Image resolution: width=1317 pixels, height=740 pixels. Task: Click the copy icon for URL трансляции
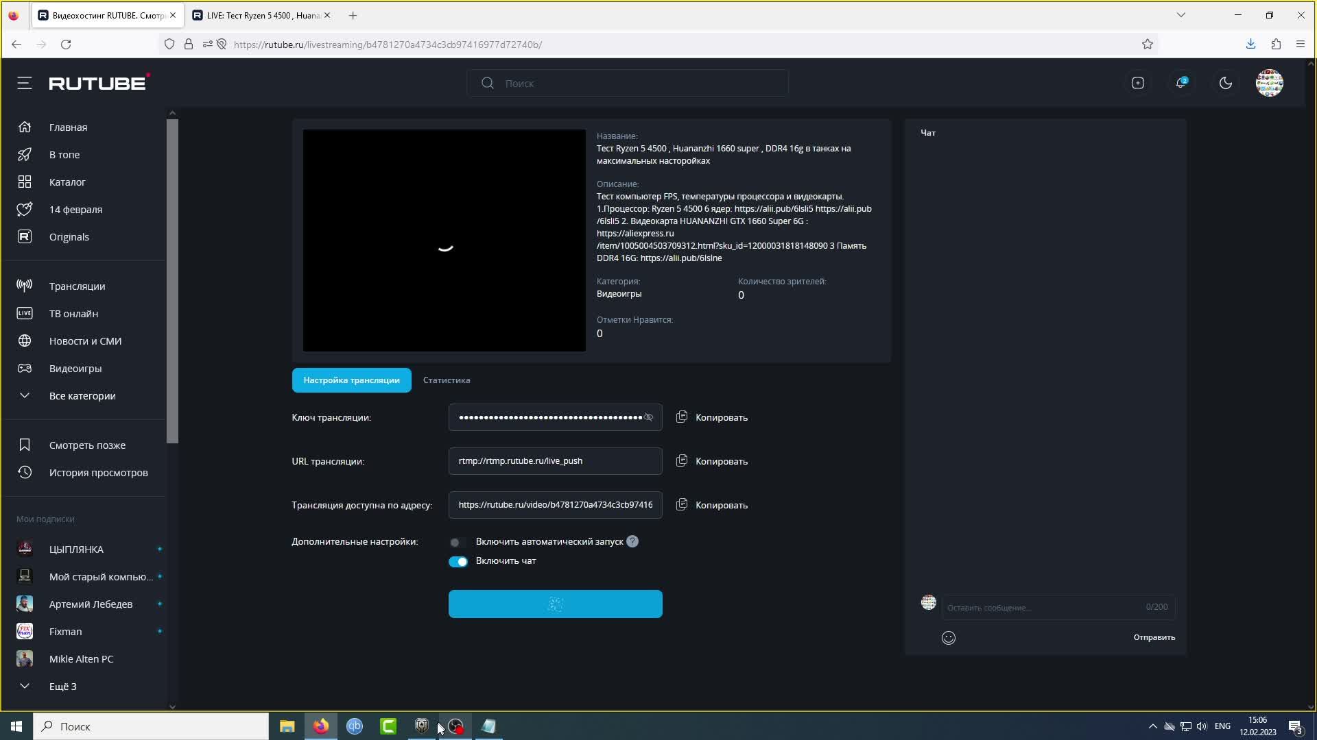[x=681, y=461]
